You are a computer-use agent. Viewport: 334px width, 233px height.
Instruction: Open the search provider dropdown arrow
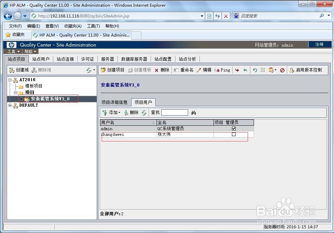pos(329,15)
